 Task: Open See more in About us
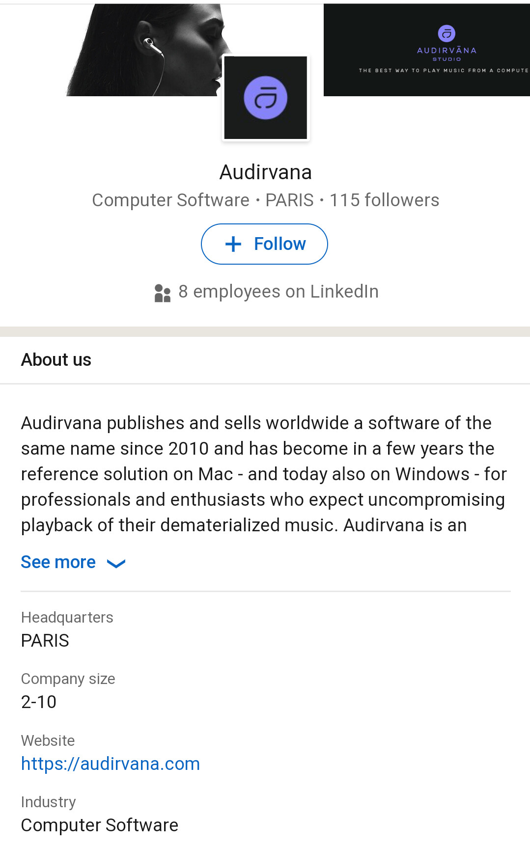click(58, 562)
